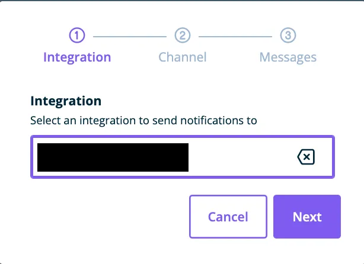Click the step 3 circle icon
Viewport: 364px width, 264px height.
[288, 36]
